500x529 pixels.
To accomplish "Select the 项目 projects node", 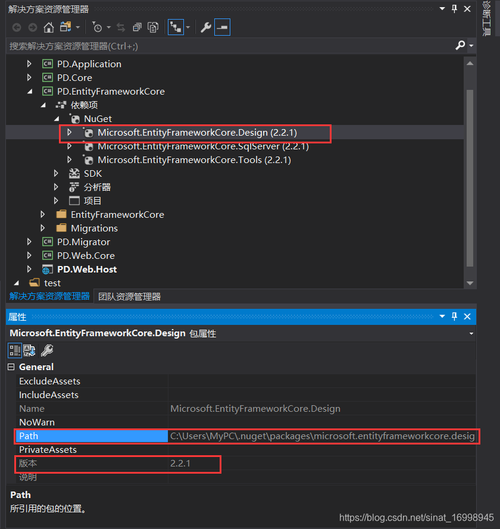I will pos(92,201).
